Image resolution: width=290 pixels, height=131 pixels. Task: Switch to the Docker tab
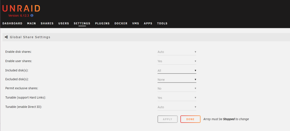tap(121, 24)
